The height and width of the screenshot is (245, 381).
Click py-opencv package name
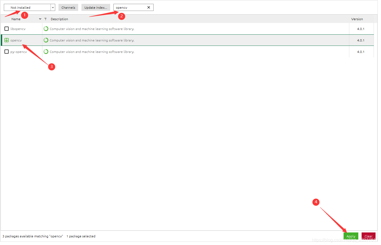(19, 52)
